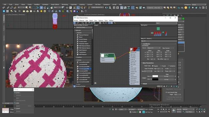The image size is (209, 117).
Task: Open the reference coordinate system dropdown
Action: coord(57,7)
